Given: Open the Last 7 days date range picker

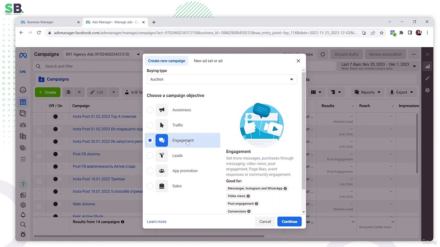Looking at the screenshot, I should (x=378, y=66).
